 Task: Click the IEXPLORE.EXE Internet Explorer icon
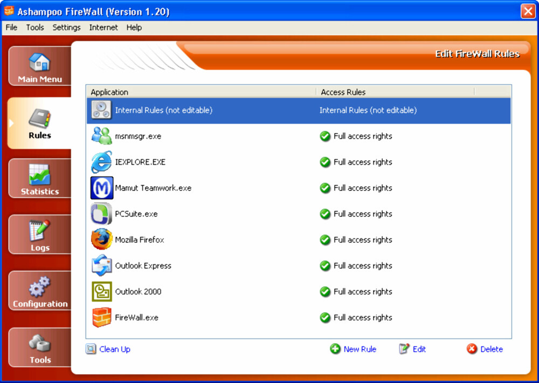point(101,162)
